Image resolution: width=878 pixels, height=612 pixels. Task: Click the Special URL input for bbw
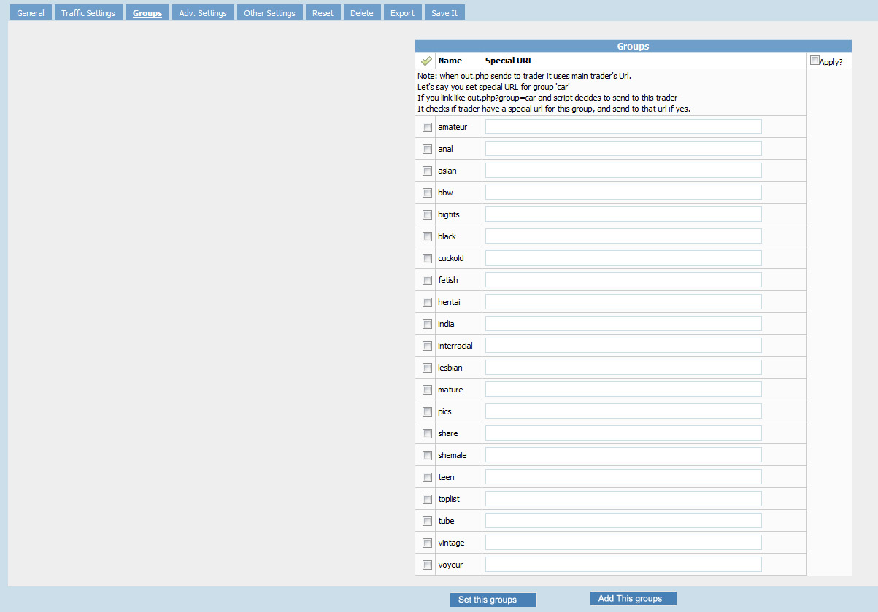tap(624, 193)
